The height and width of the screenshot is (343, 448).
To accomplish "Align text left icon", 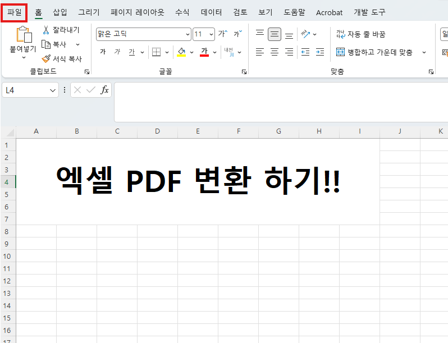I will (x=260, y=52).
